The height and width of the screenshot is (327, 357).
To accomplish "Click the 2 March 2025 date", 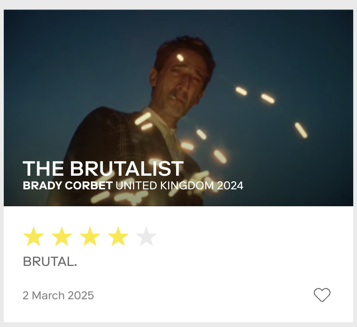I will [x=58, y=296].
